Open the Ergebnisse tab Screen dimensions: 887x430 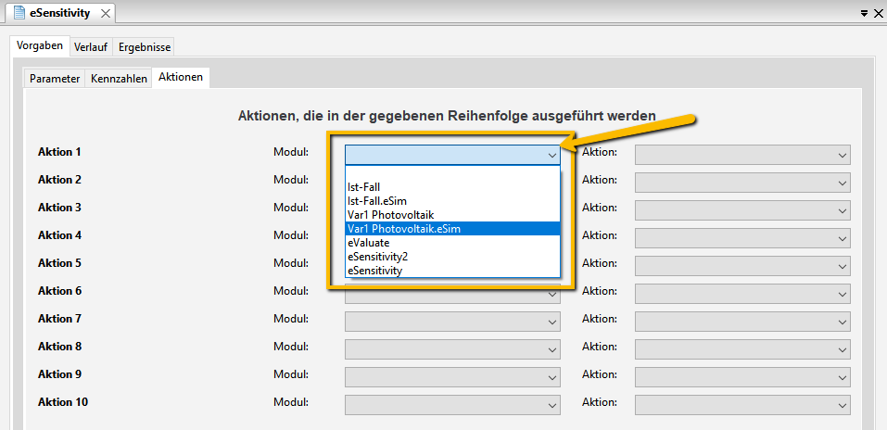(x=145, y=47)
